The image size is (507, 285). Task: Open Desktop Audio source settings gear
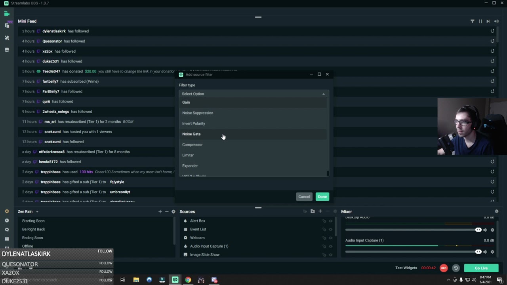(492, 230)
